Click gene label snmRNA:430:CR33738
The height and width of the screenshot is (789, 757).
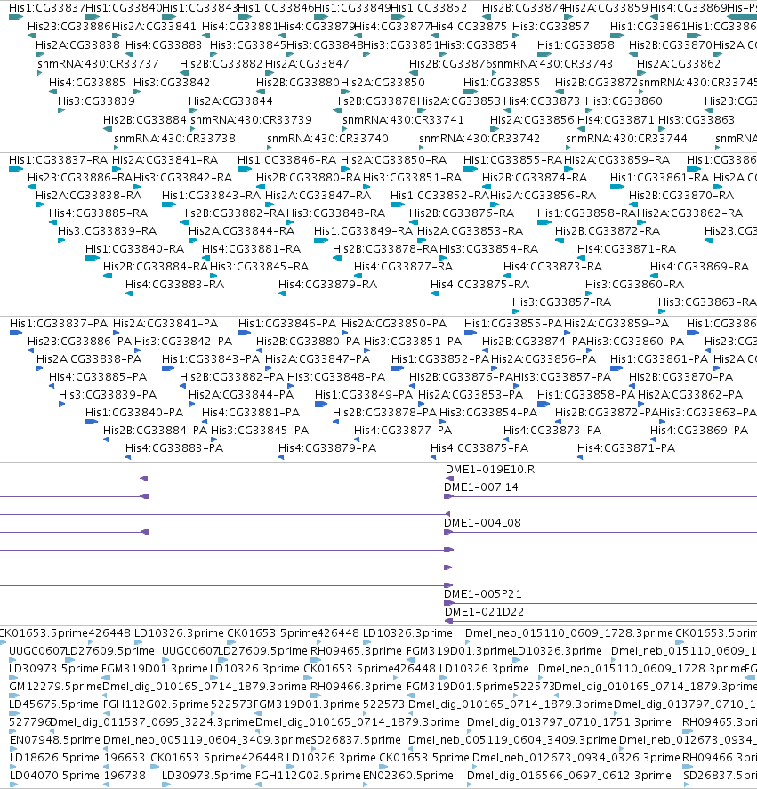pyautogui.click(x=174, y=139)
